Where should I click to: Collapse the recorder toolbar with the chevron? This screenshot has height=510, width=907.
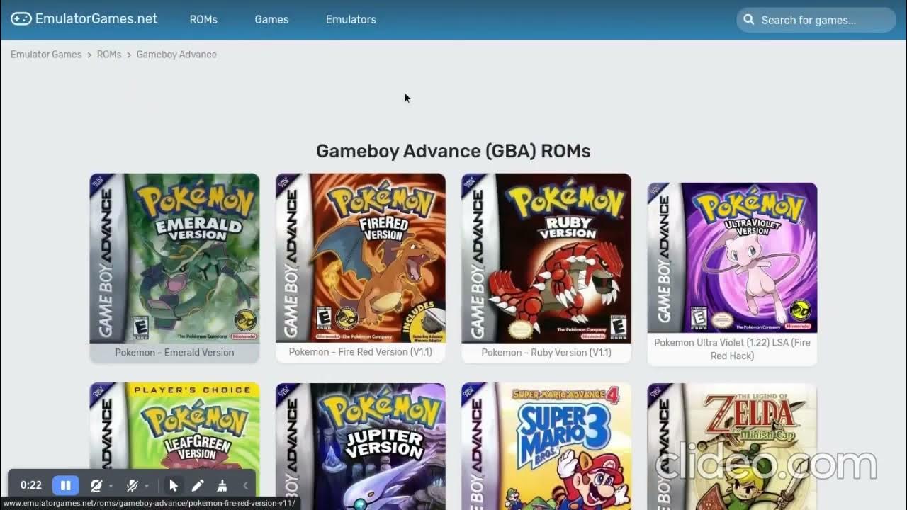245,485
